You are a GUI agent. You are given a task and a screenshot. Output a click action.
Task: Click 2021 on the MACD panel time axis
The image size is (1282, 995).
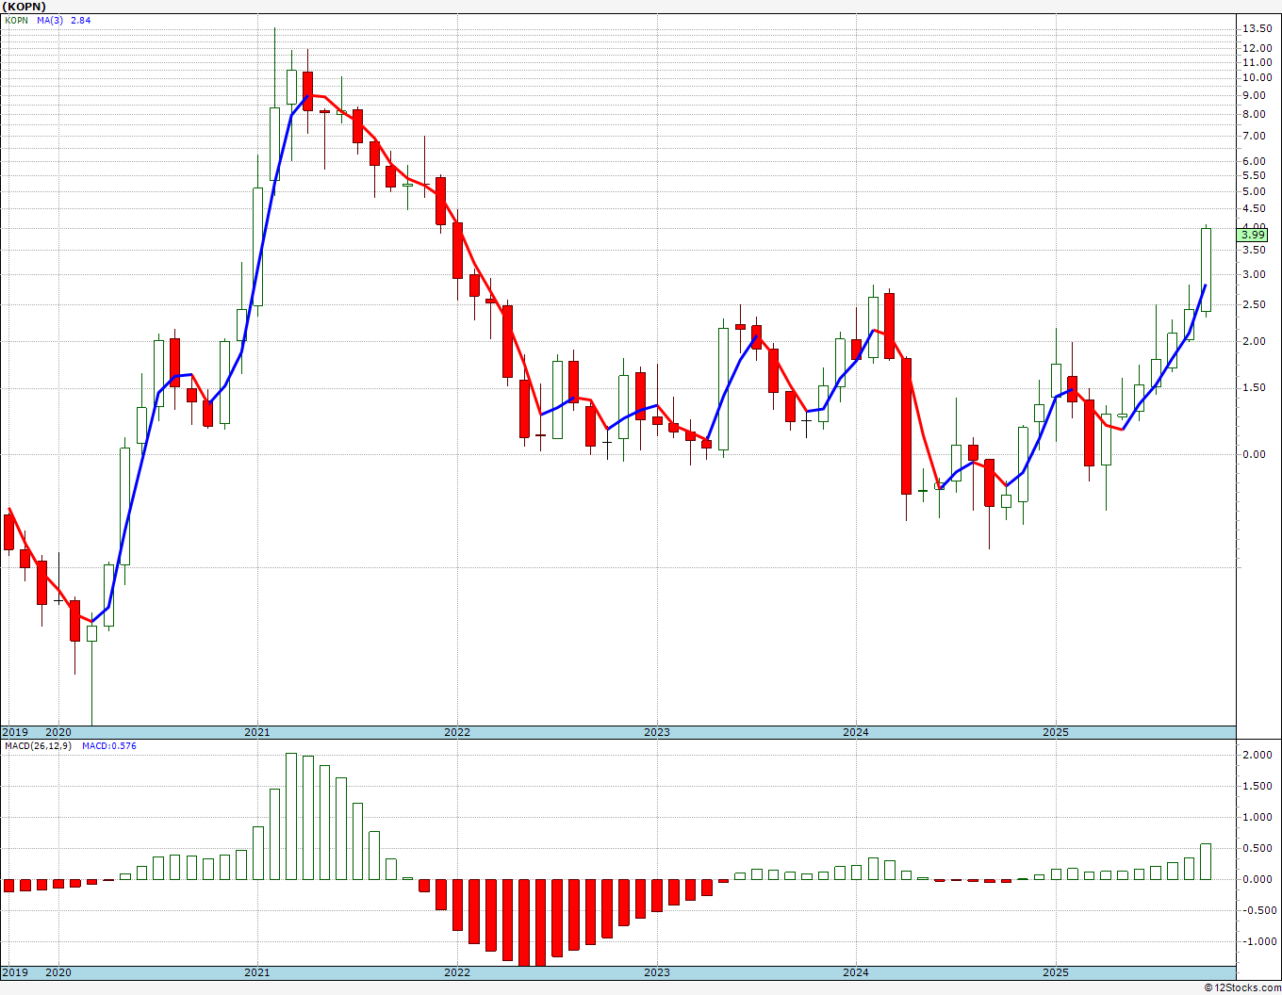click(x=257, y=972)
